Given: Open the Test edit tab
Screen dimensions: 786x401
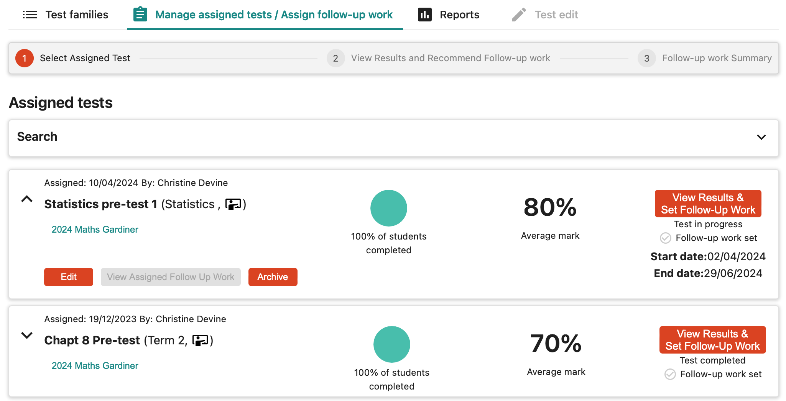Looking at the screenshot, I should (545, 15).
